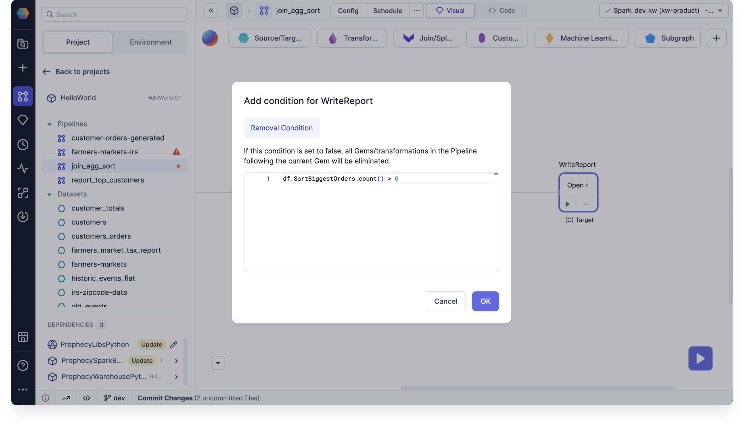Screen dimensions: 744x428
Task: Run the pipeline with large play button
Action: pos(700,358)
